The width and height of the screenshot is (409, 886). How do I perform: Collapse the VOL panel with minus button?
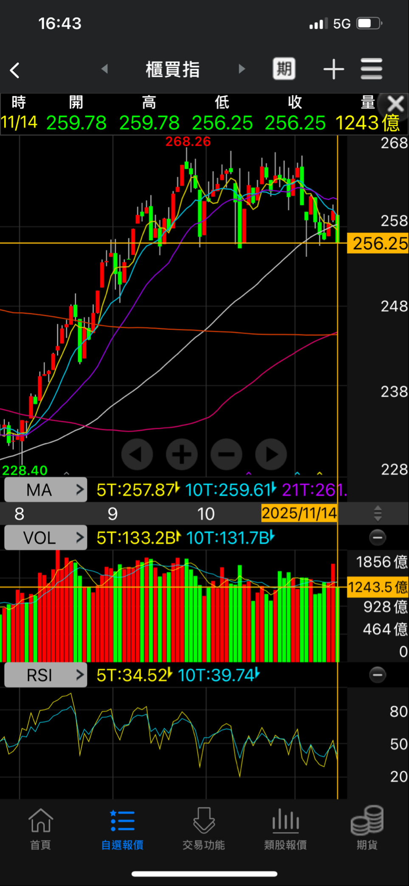click(x=377, y=537)
